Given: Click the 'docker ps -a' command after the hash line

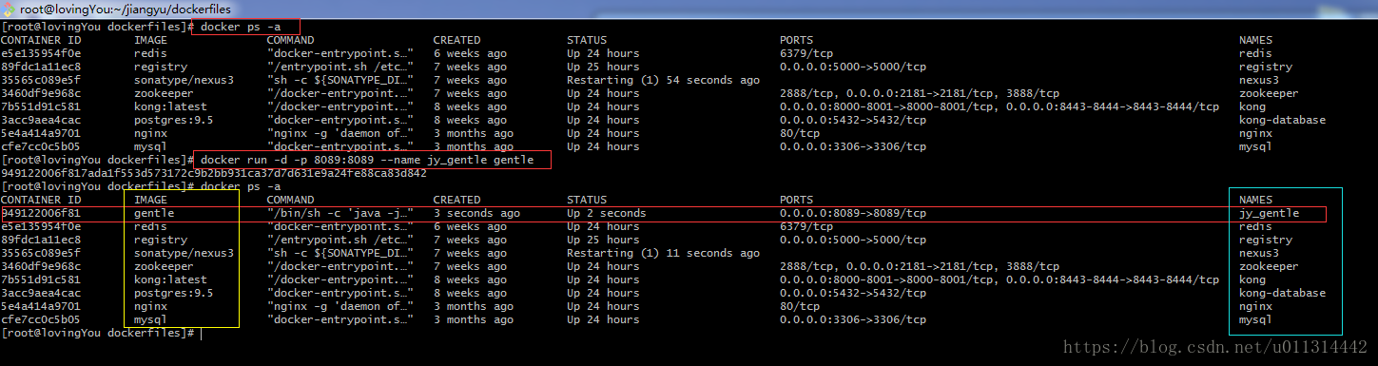Looking at the screenshot, I should pyautogui.click(x=241, y=186).
